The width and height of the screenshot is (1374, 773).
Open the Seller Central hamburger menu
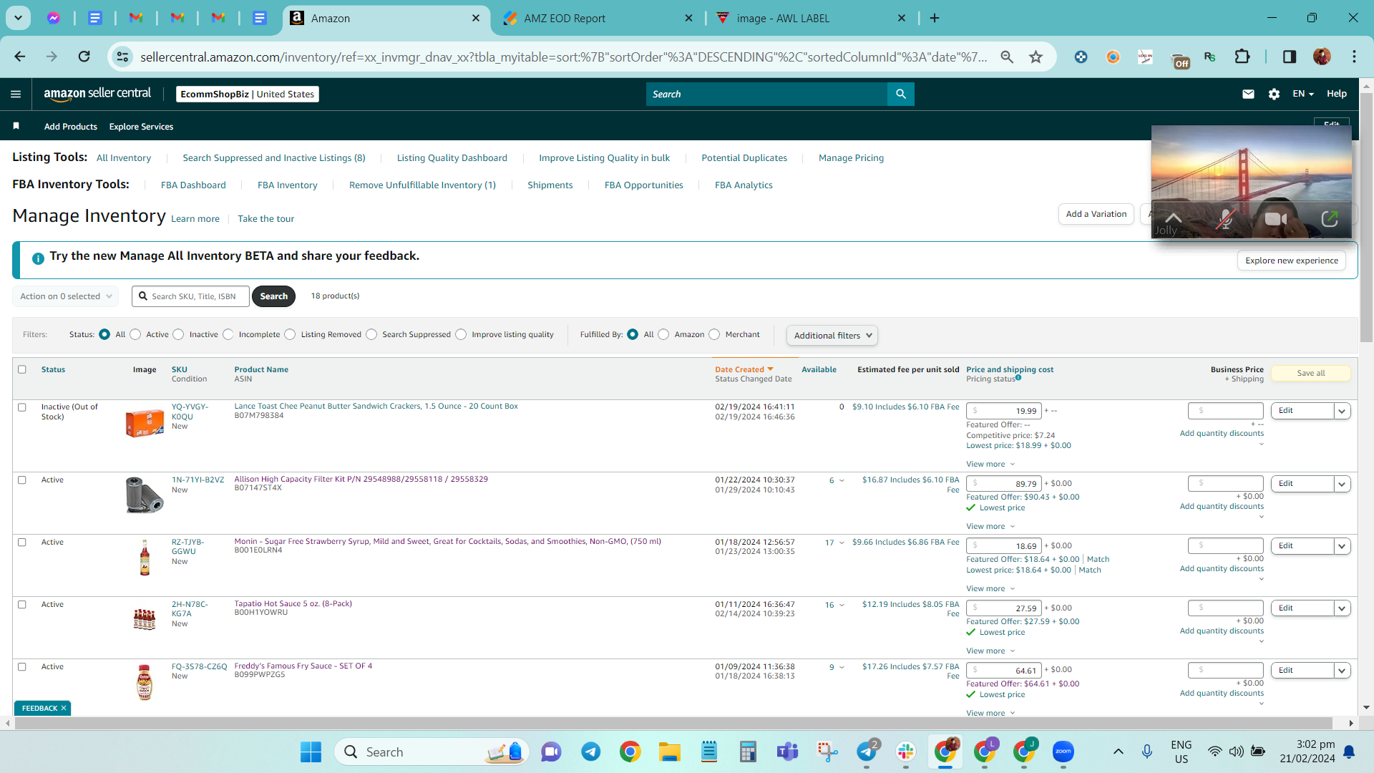point(16,94)
